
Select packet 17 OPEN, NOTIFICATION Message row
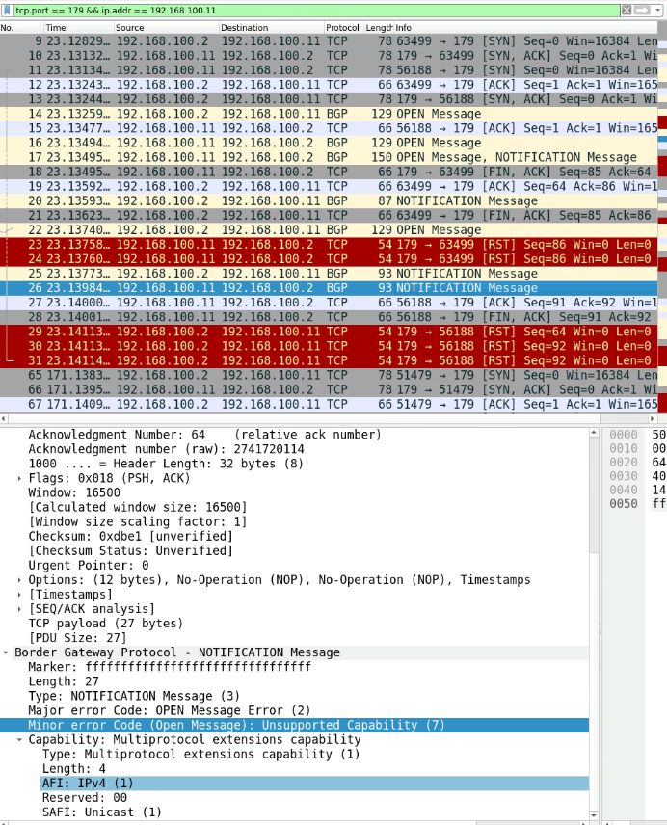click(329, 157)
